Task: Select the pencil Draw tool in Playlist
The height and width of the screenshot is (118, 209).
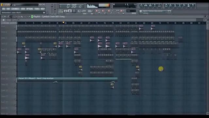Action: (8, 17)
